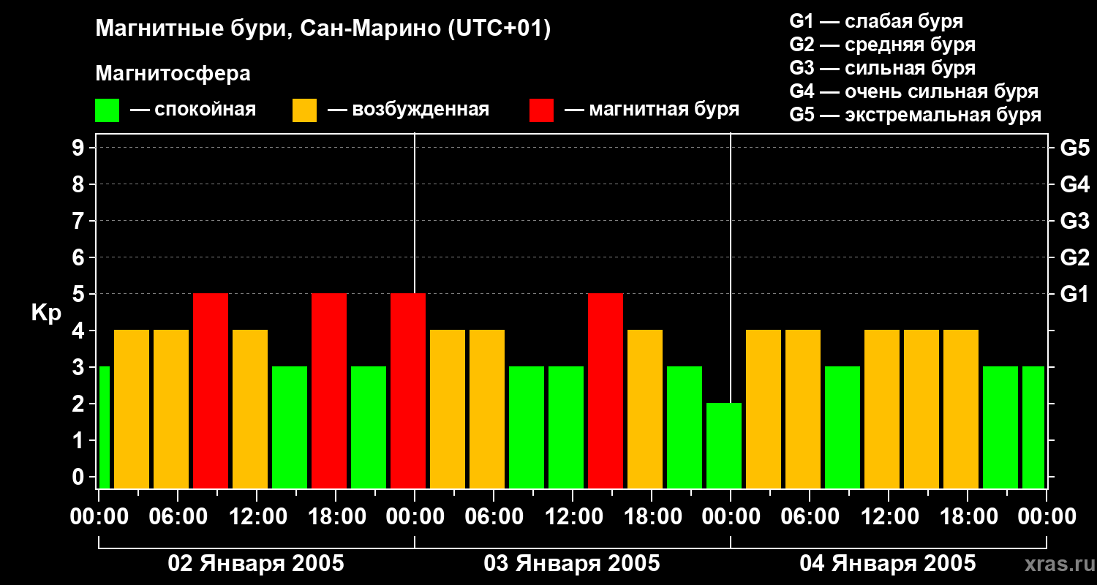Select the yellow "возбужденная" legend swatch

click(x=304, y=110)
